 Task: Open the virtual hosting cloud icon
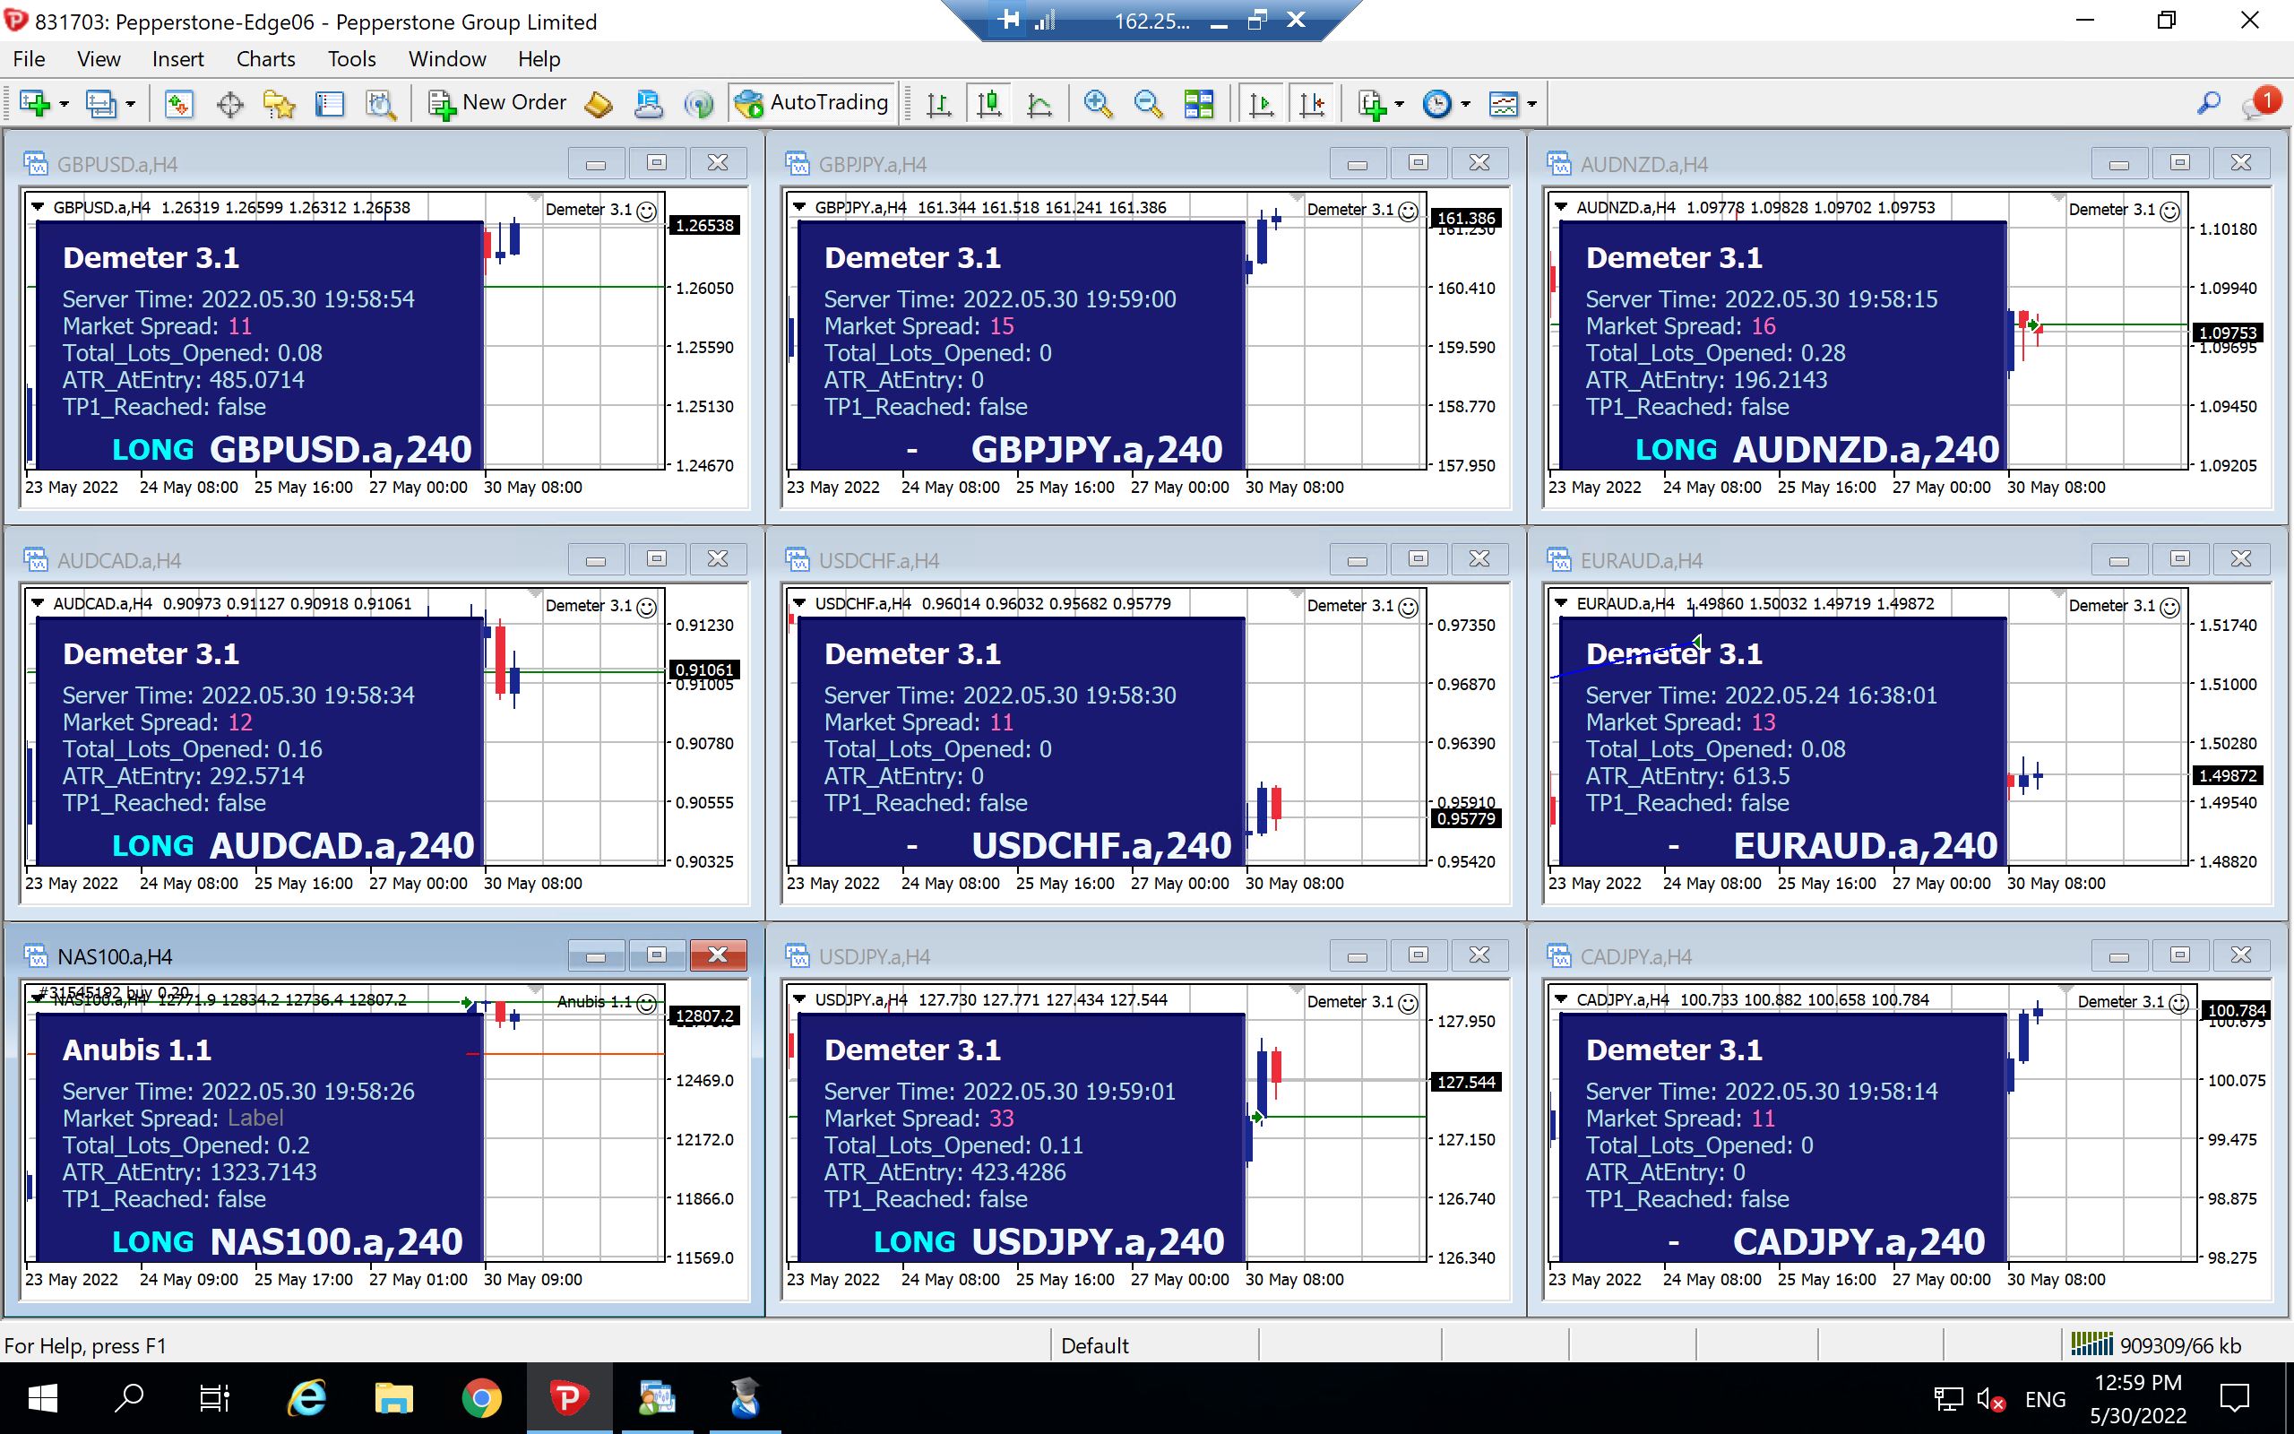click(649, 103)
